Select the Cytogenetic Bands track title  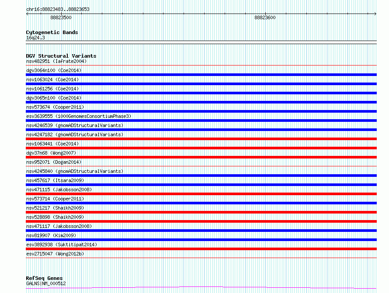click(52, 32)
